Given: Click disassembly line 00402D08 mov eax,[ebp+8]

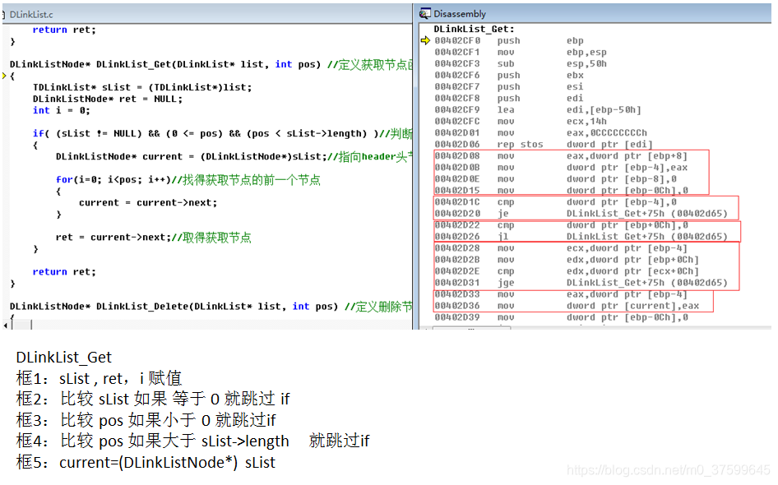Looking at the screenshot, I should coord(561,155).
